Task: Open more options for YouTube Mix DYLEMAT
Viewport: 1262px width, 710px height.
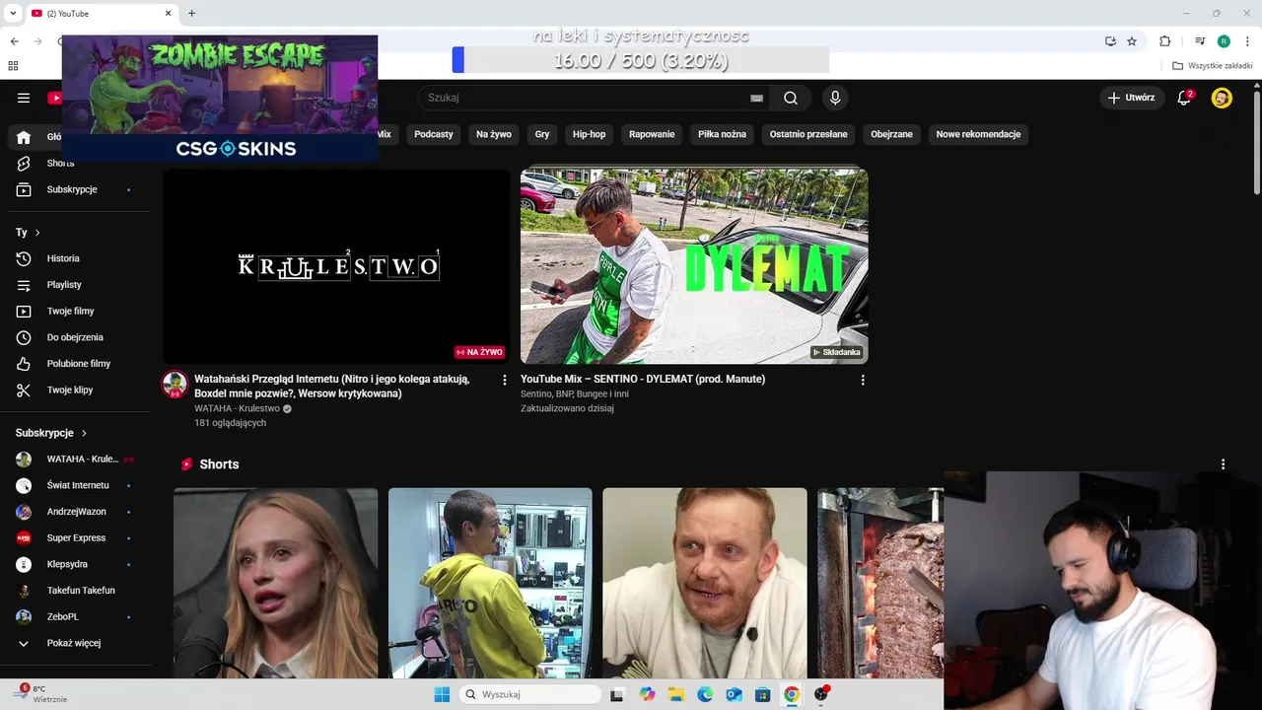Action: pos(863,380)
